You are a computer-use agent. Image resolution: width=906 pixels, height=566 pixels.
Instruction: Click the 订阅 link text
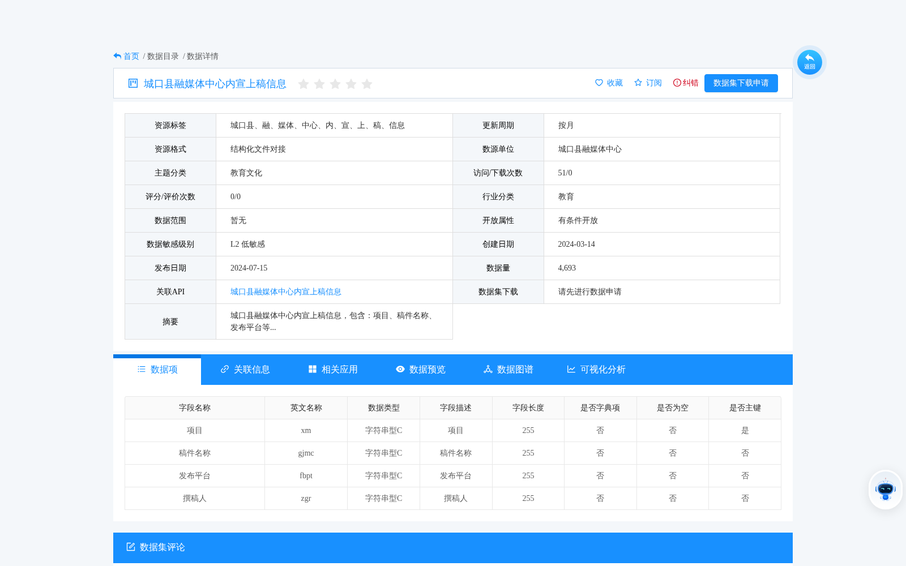(654, 83)
